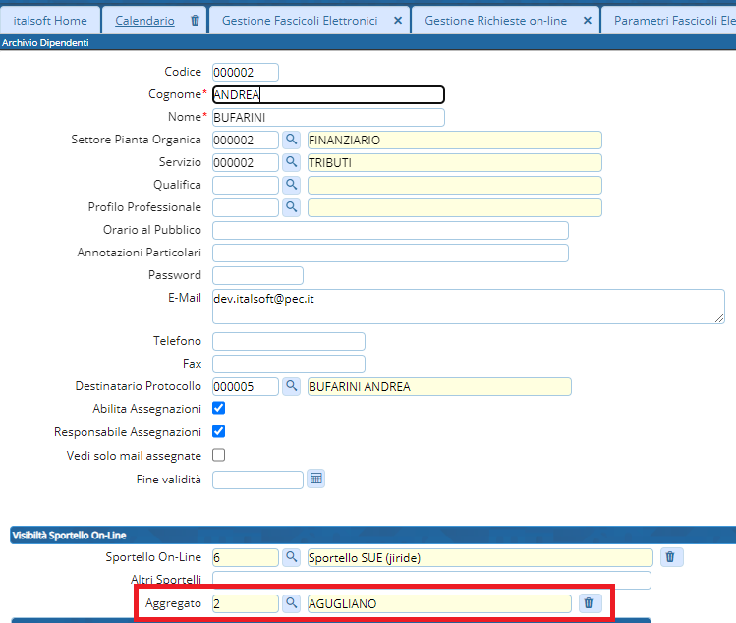This screenshot has width=736, height=623.
Task: Click the Sportello On-Line search icon
Action: (292, 557)
